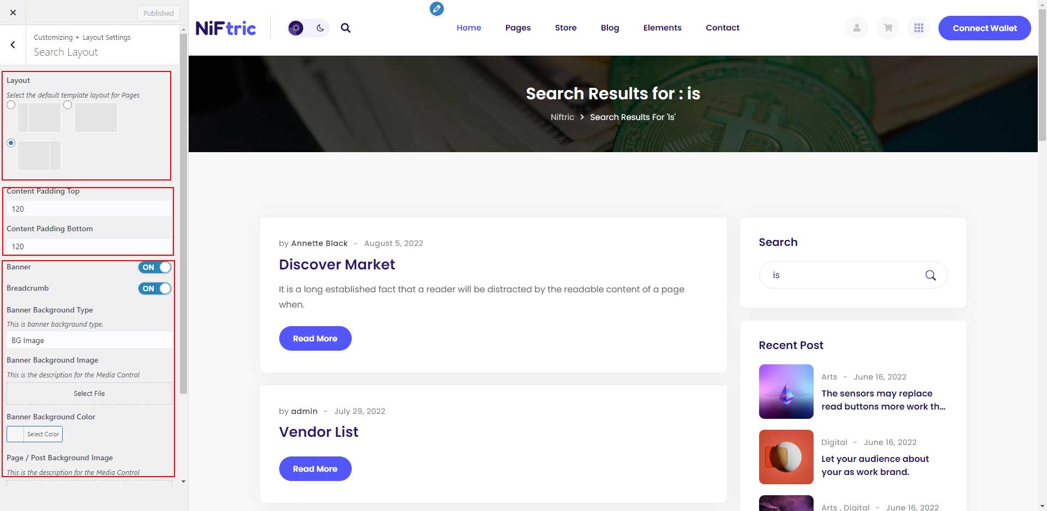Go back to Layout Settings
The width and height of the screenshot is (1047, 511).
[x=13, y=45]
